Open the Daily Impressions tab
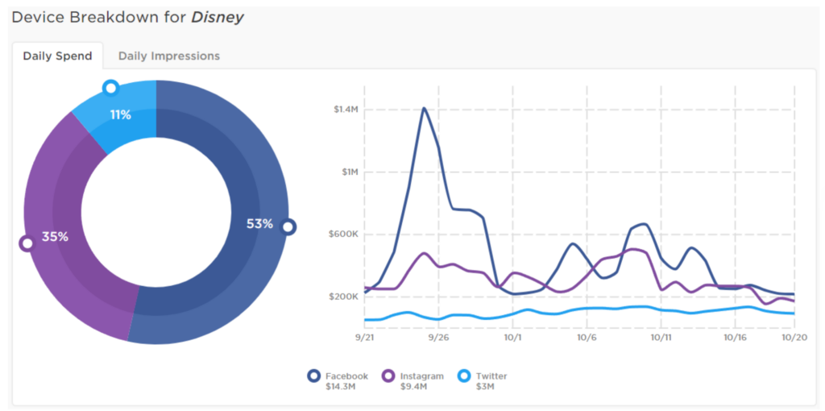The width and height of the screenshot is (825, 411). click(x=169, y=56)
